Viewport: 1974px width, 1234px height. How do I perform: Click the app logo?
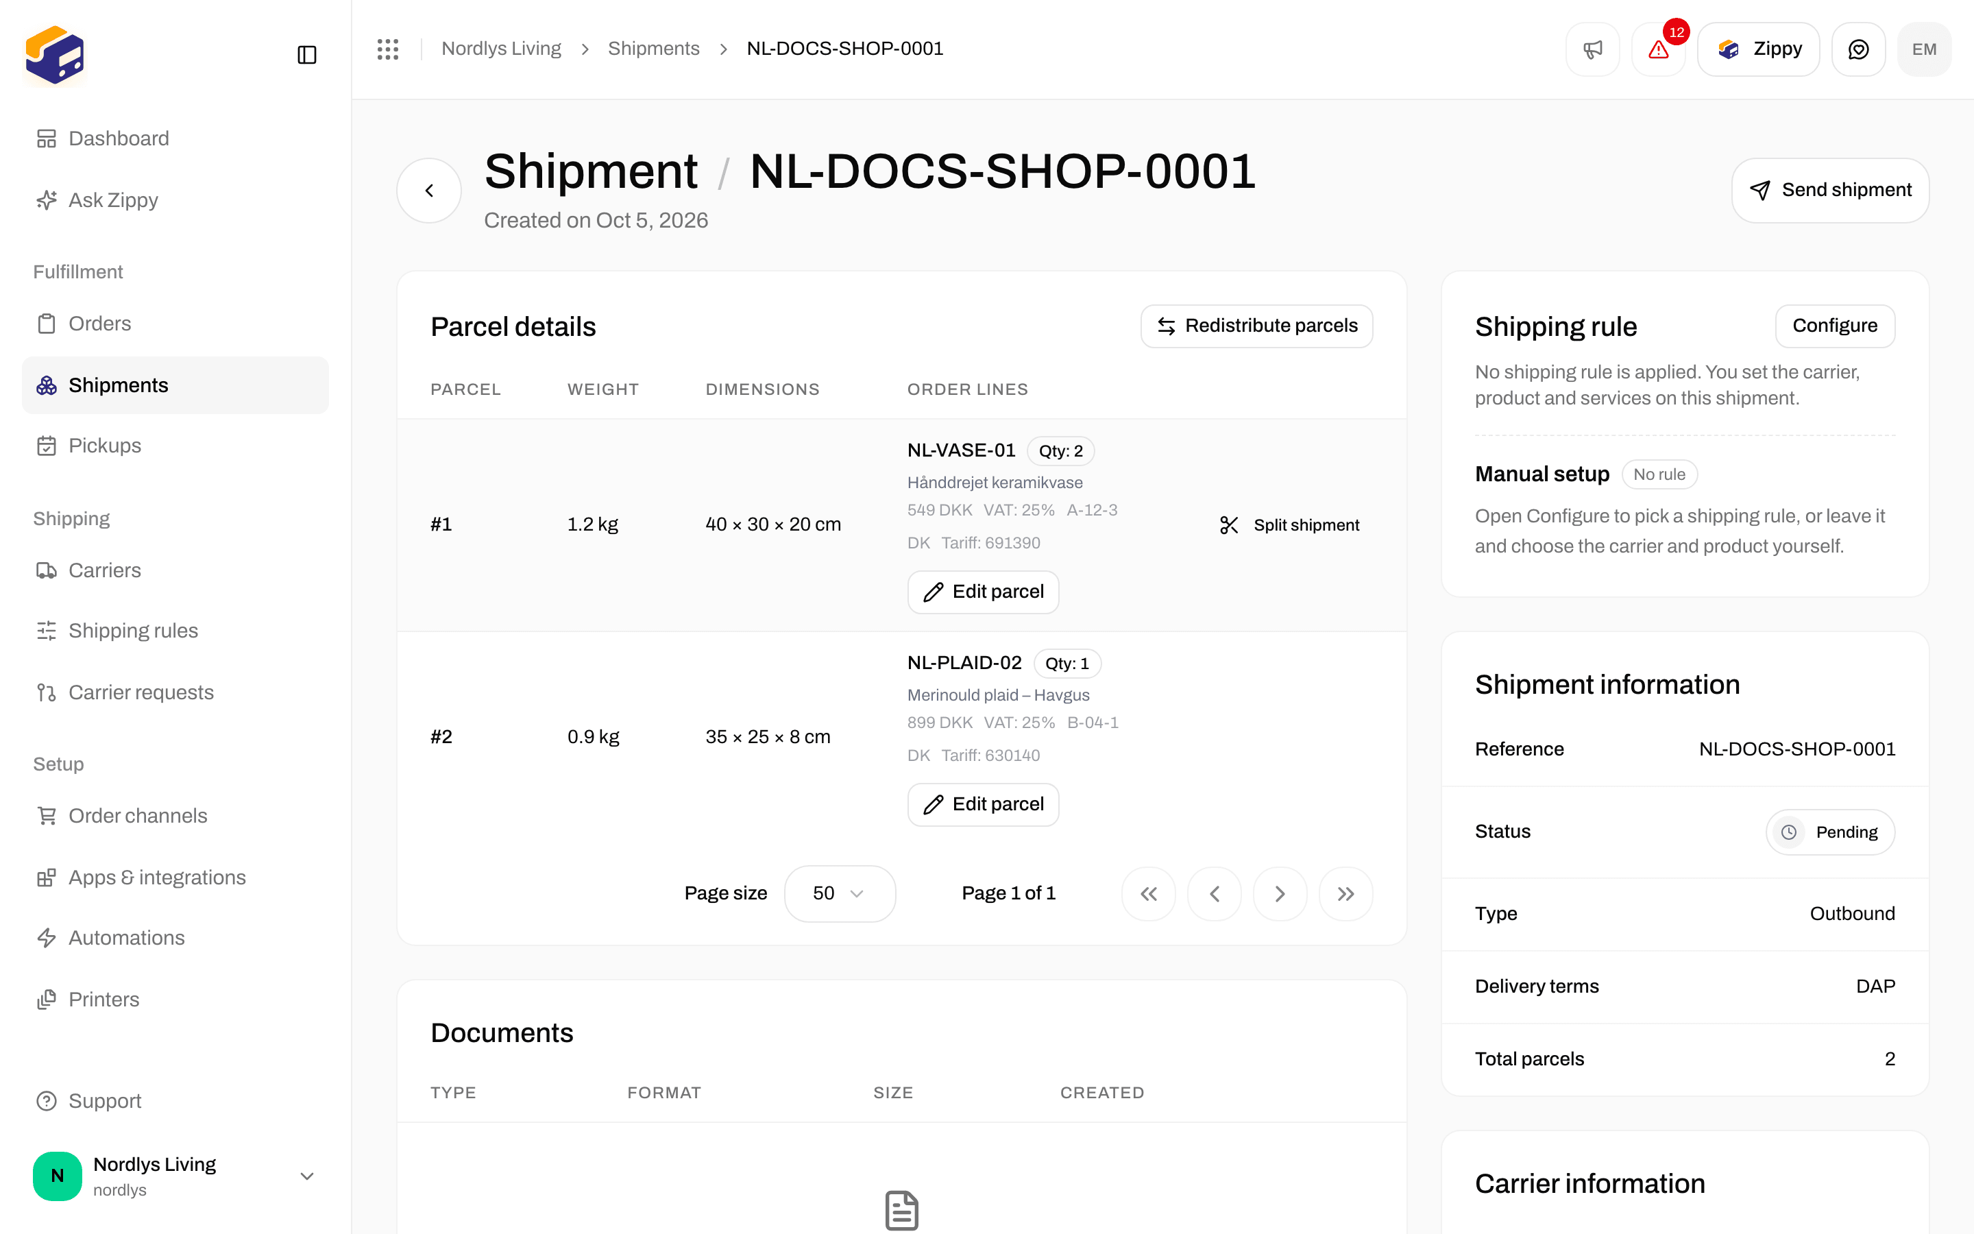[55, 55]
